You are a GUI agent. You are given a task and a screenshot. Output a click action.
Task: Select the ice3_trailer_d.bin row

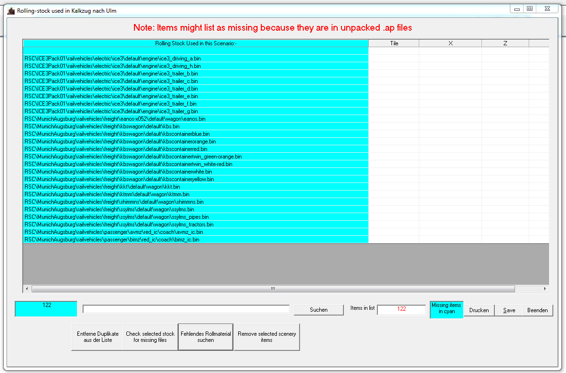point(196,89)
